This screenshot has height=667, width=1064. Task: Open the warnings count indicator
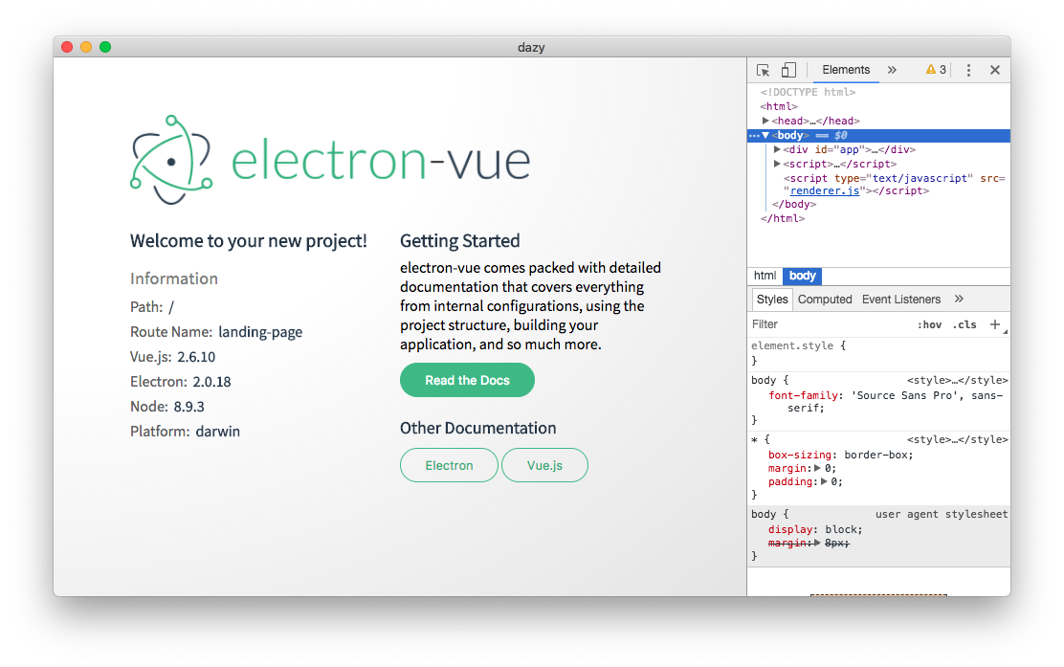click(x=937, y=70)
